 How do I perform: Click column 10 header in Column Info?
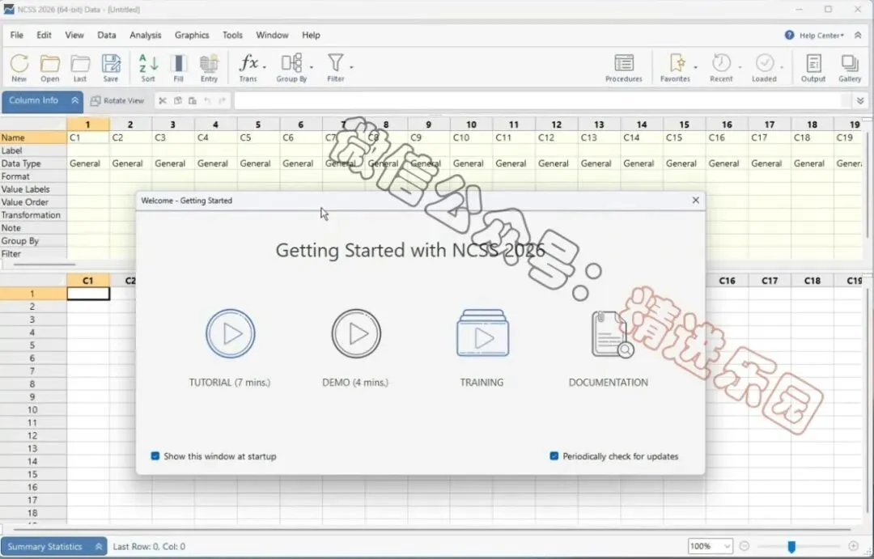tap(471, 125)
